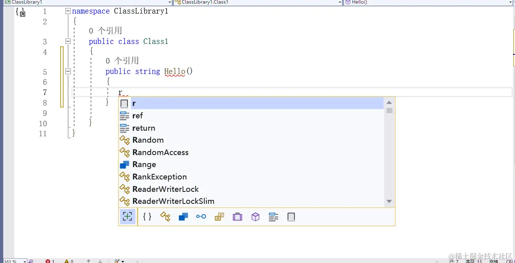Collapse the namespace ClassLibrary1 block
Viewport: 515px width, 263px height.
(68, 11)
